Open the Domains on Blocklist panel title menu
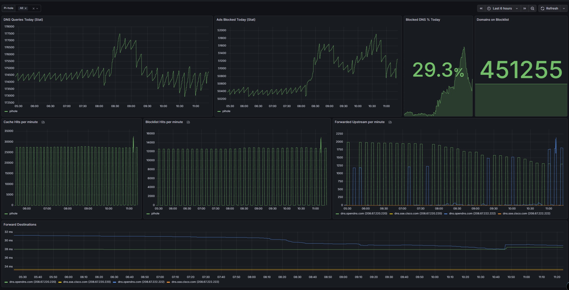 492,20
